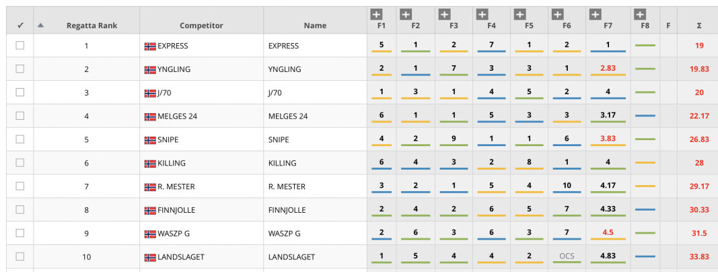Expand the F4 race column plus icon
The width and height of the screenshot is (718, 272).
[x=482, y=15]
